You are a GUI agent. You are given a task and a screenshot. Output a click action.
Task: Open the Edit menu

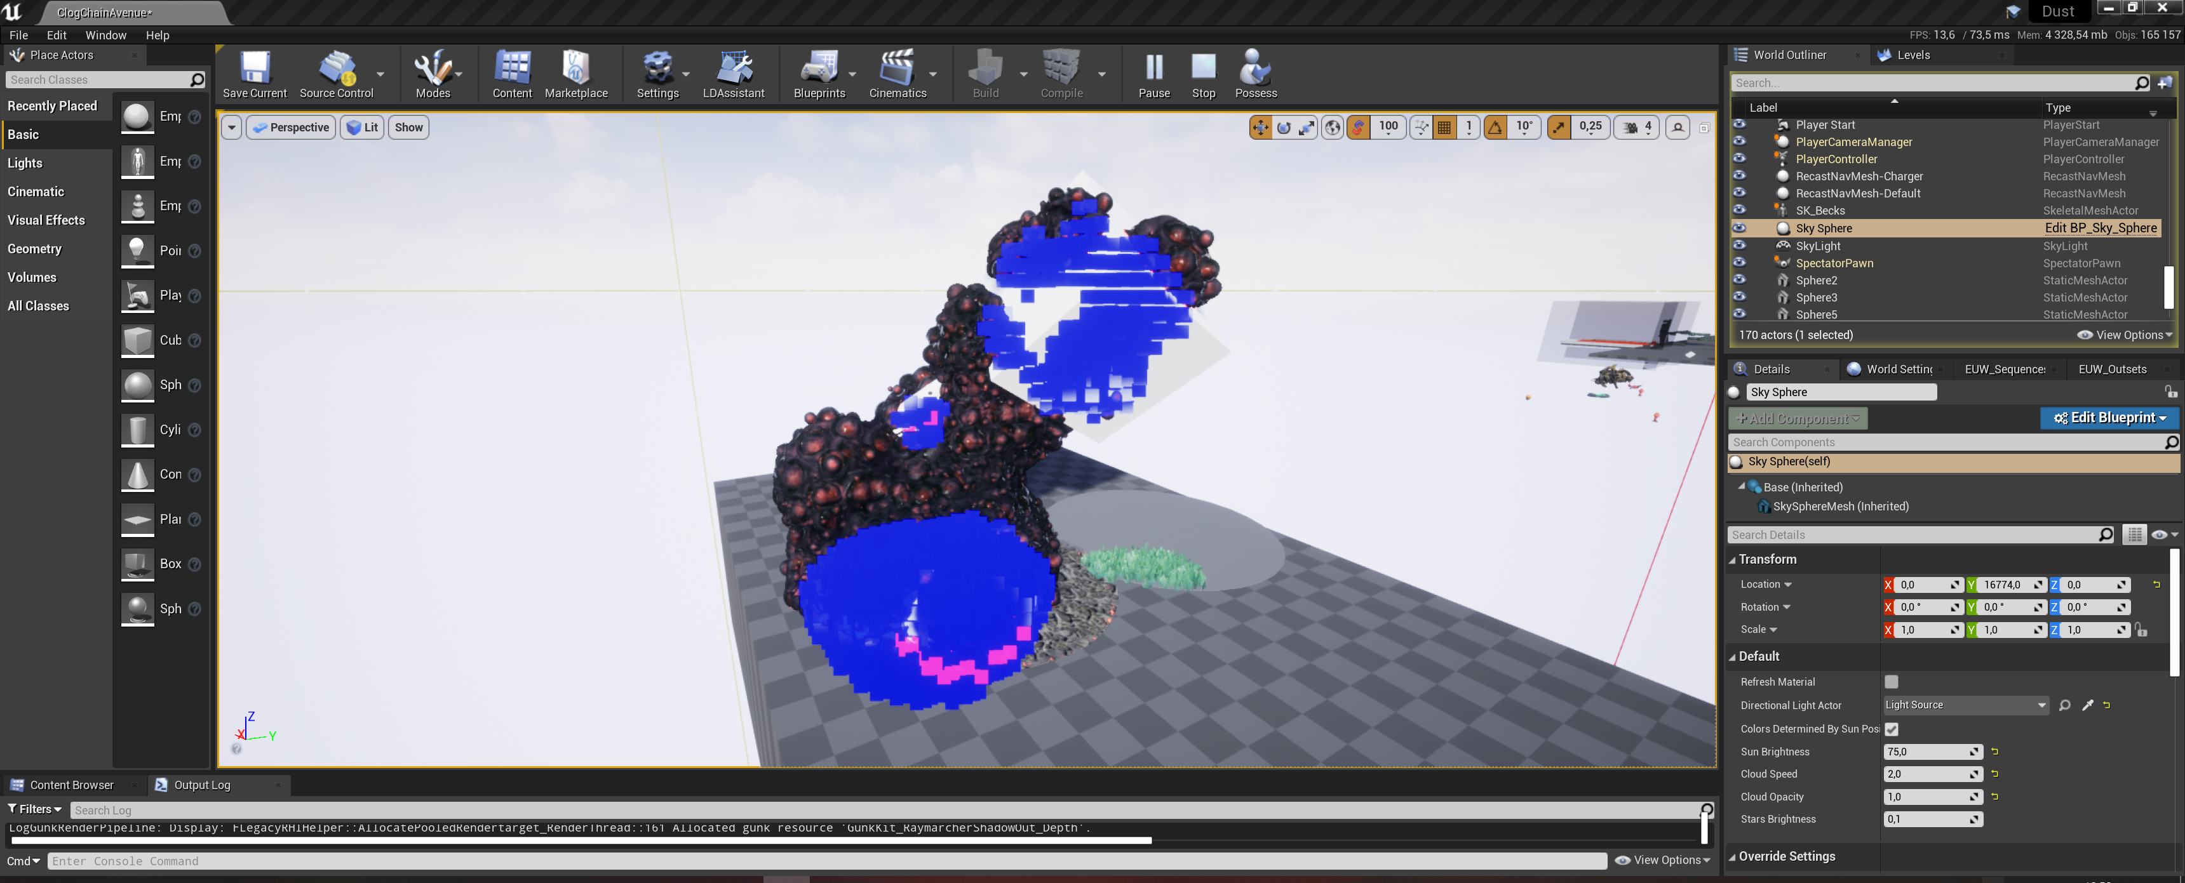click(57, 35)
